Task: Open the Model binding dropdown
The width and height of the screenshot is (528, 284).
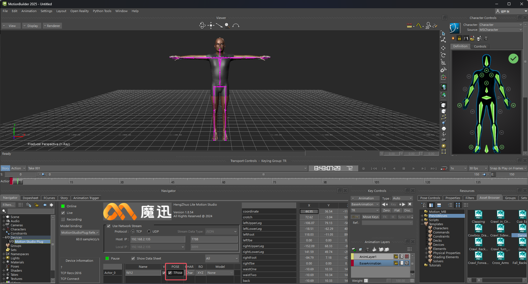Action: (80, 233)
